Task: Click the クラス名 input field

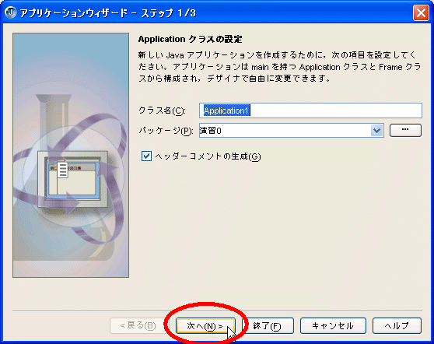Action: 310,111
